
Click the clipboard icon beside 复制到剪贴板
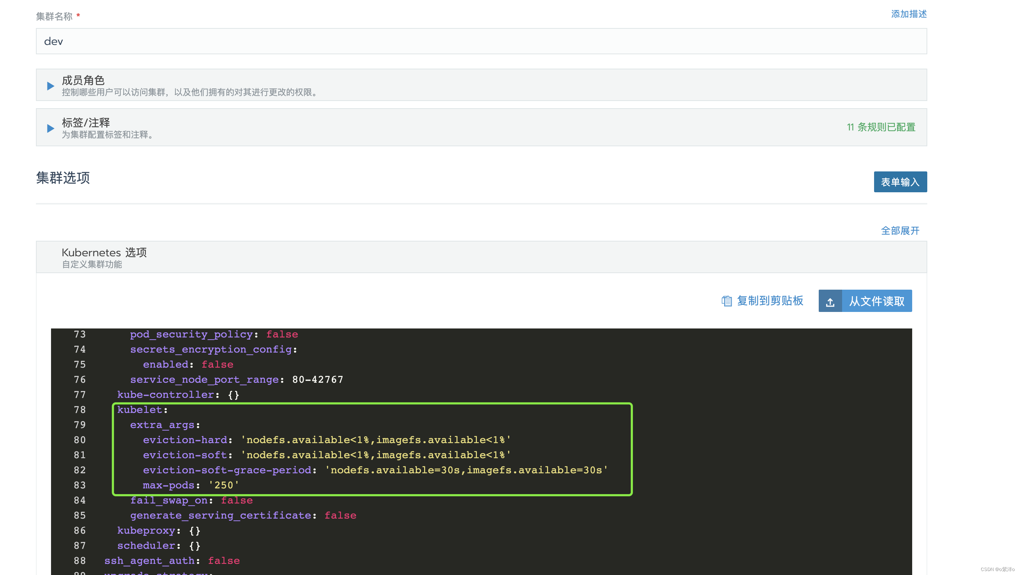tap(726, 301)
